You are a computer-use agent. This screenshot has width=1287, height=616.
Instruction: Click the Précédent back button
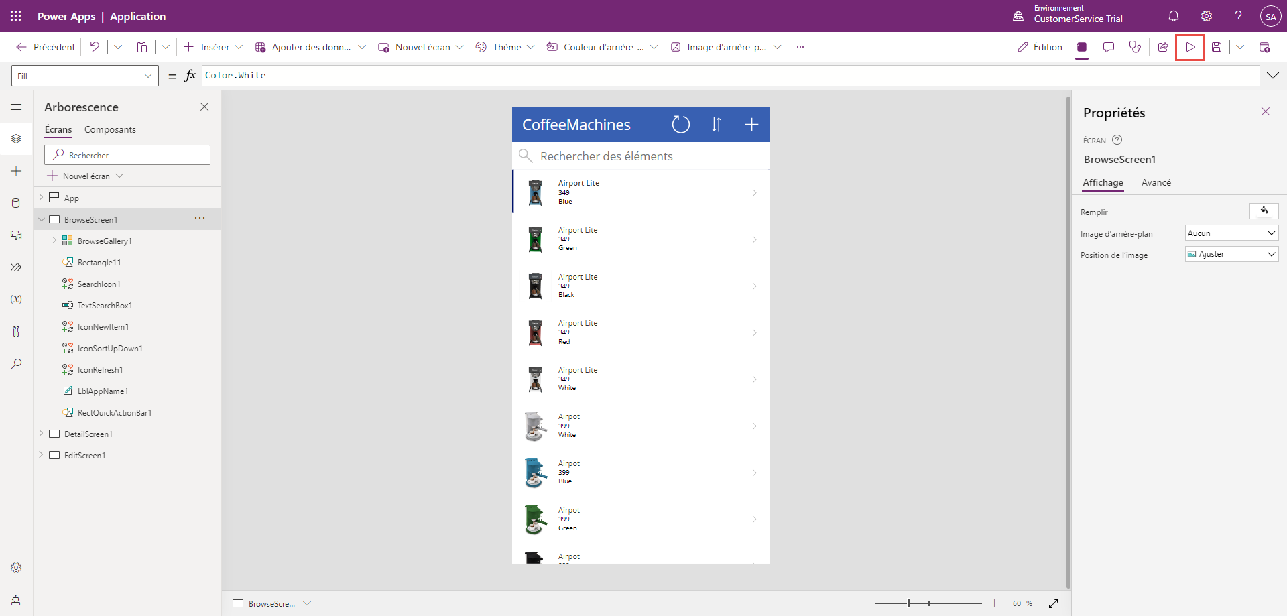click(45, 47)
